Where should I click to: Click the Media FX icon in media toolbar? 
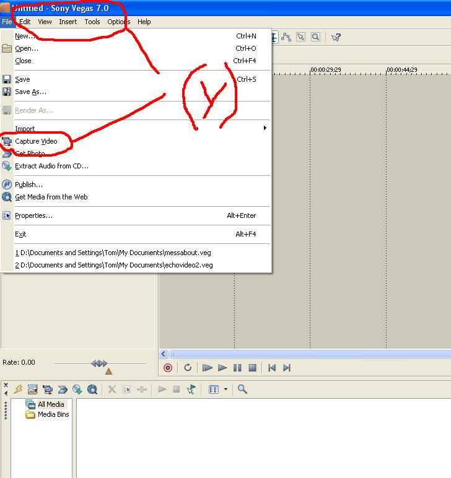tap(142, 389)
